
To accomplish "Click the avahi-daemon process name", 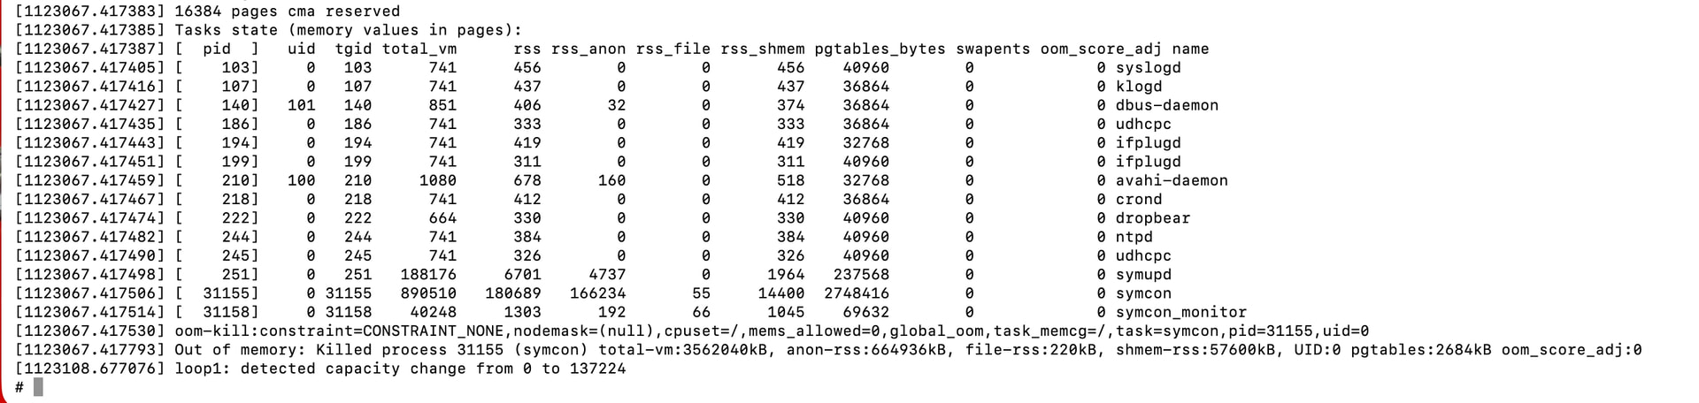I will pyautogui.click(x=1172, y=180).
